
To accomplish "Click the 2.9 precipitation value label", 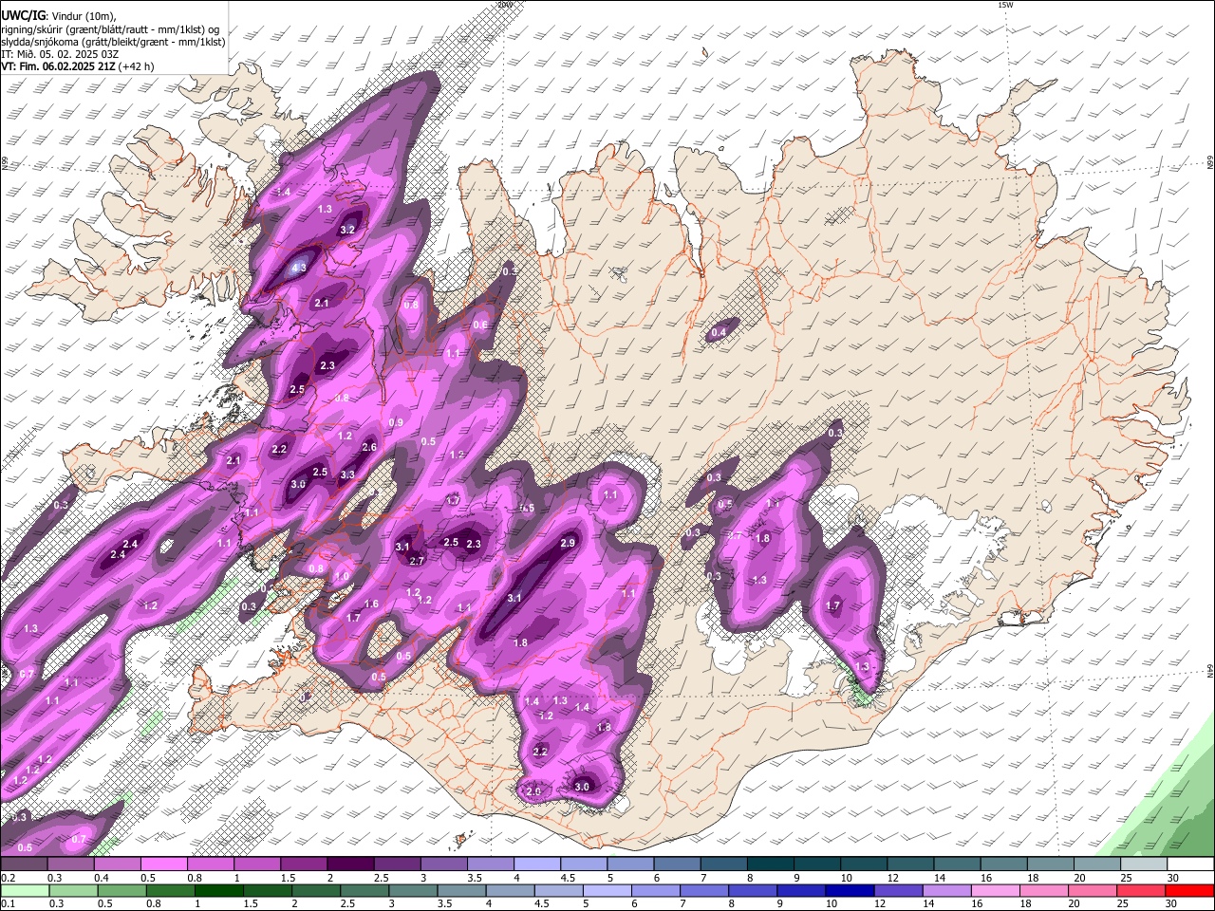I will pyautogui.click(x=568, y=543).
